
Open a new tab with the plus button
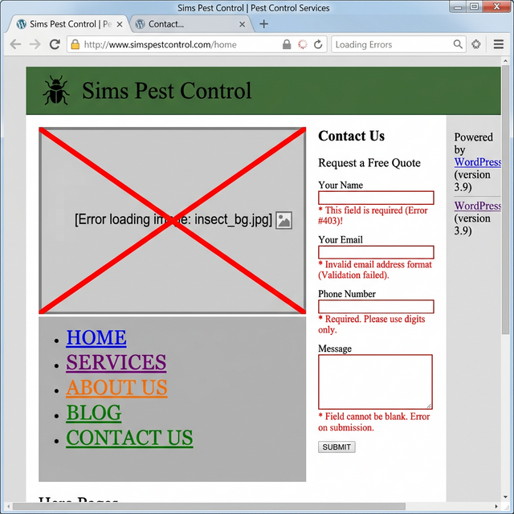coord(263,24)
